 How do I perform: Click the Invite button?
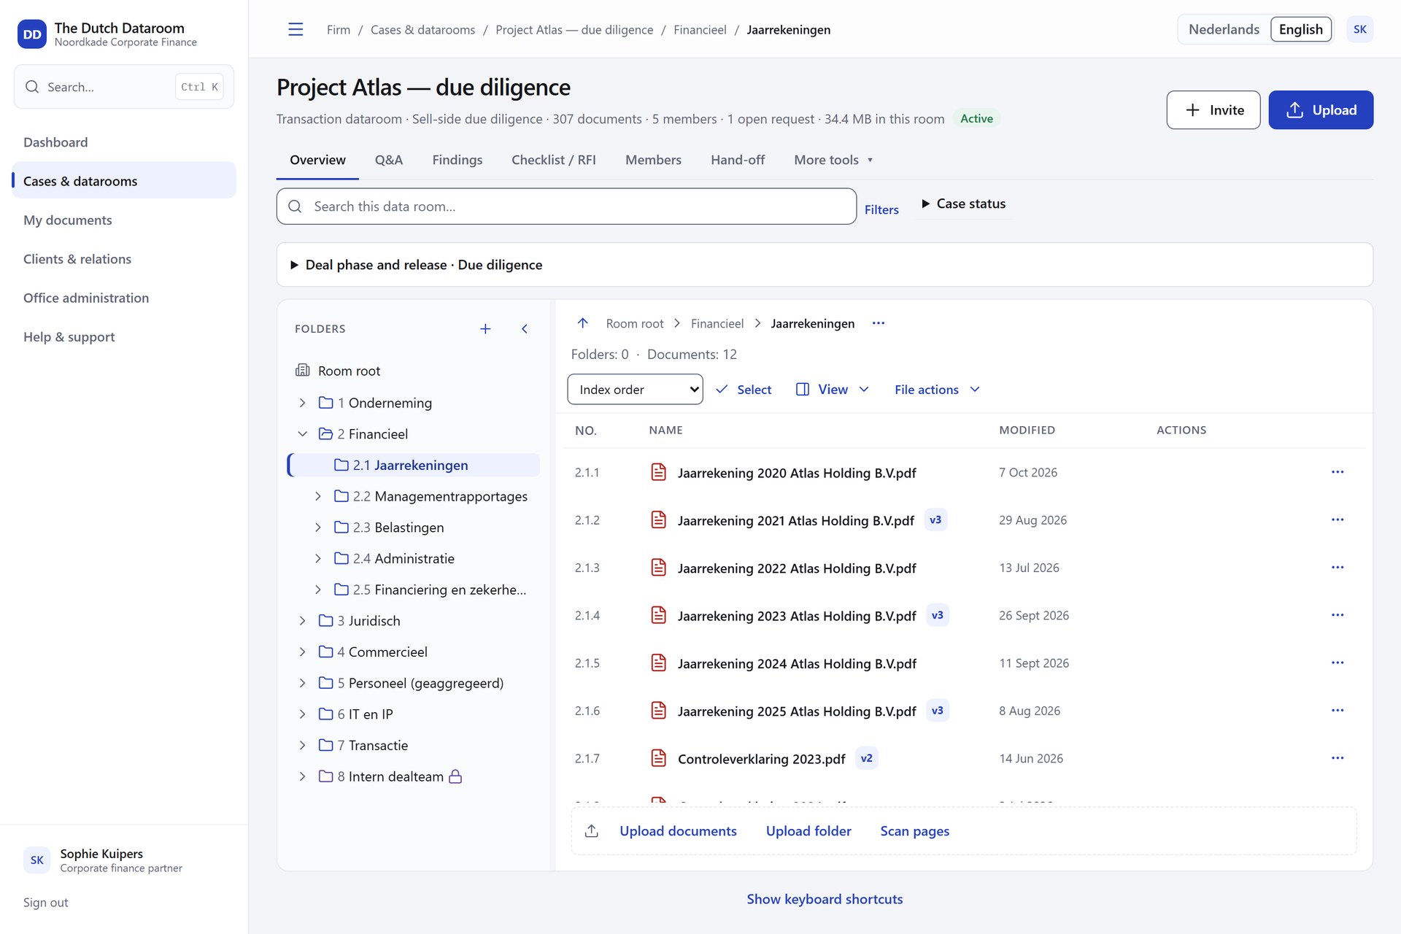(x=1213, y=110)
